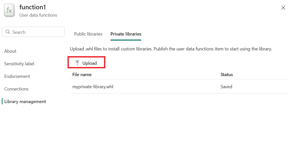The width and height of the screenshot is (291, 156).
Task: Open the Connections settings page
Action: (16, 89)
